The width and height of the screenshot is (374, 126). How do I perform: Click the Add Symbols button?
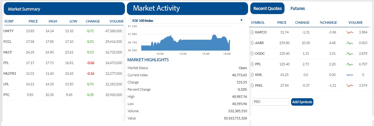[x=302, y=102]
